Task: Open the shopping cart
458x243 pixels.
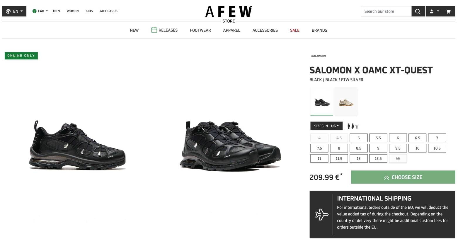Action: click(x=448, y=11)
